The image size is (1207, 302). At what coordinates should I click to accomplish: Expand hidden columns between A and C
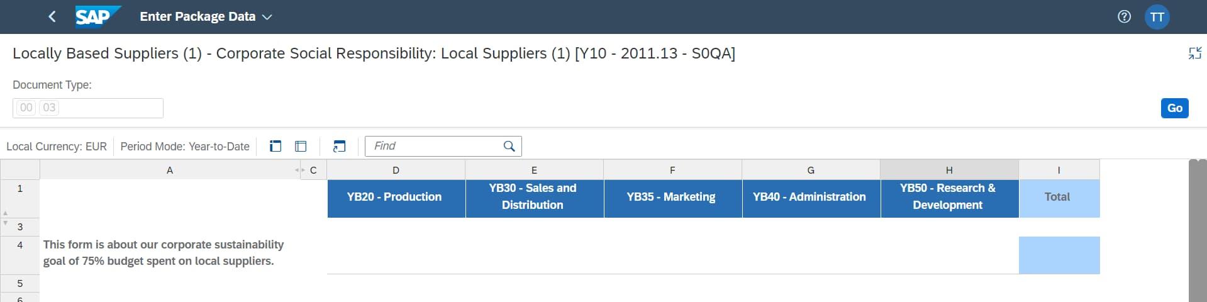point(299,171)
